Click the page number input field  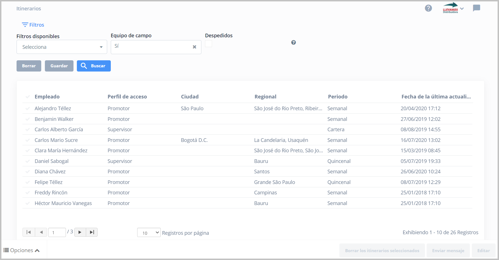(57, 233)
